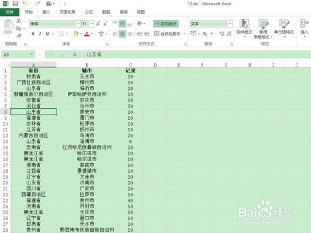Apply the red font color A
311x233 pixels.
coord(87,34)
